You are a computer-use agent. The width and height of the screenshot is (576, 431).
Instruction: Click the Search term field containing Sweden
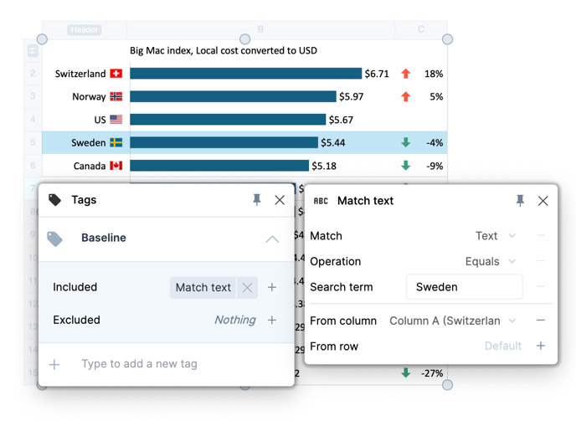pos(464,287)
